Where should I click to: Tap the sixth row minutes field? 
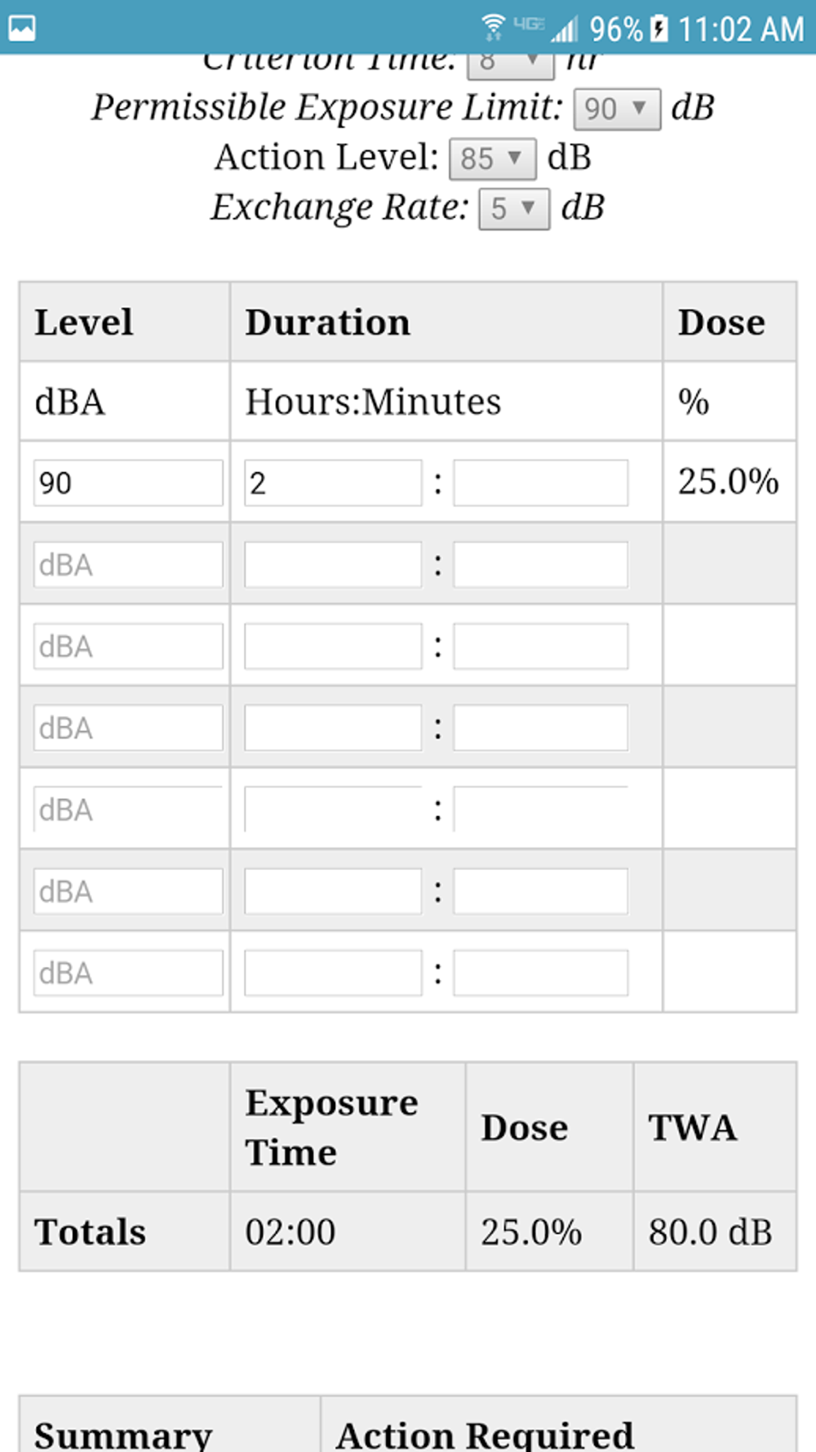[540, 891]
